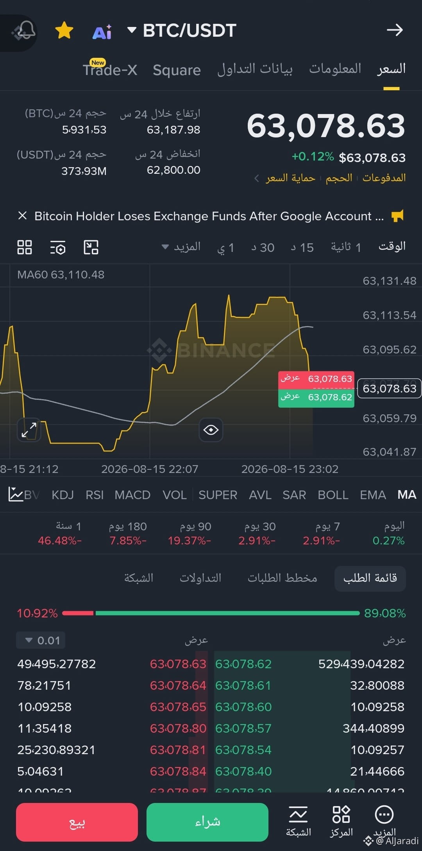Enable the BOLL indicator

pyautogui.click(x=333, y=495)
